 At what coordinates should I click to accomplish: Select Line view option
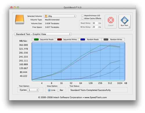click(49, 90)
